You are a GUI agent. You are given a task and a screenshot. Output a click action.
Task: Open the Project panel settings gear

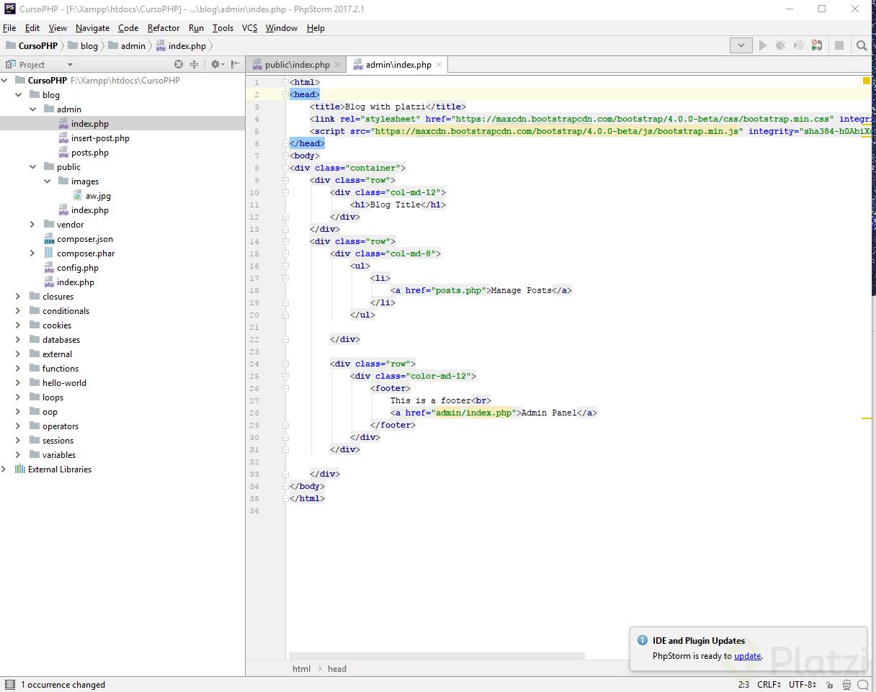pos(215,64)
